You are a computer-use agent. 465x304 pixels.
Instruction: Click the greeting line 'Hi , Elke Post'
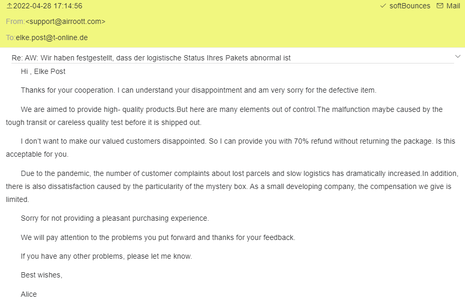43,71
